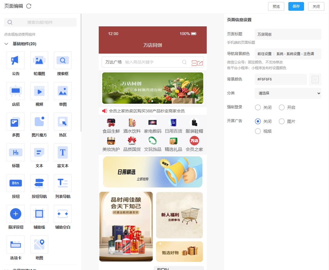
Task: Add the 地图 map component
Action: pos(39,245)
